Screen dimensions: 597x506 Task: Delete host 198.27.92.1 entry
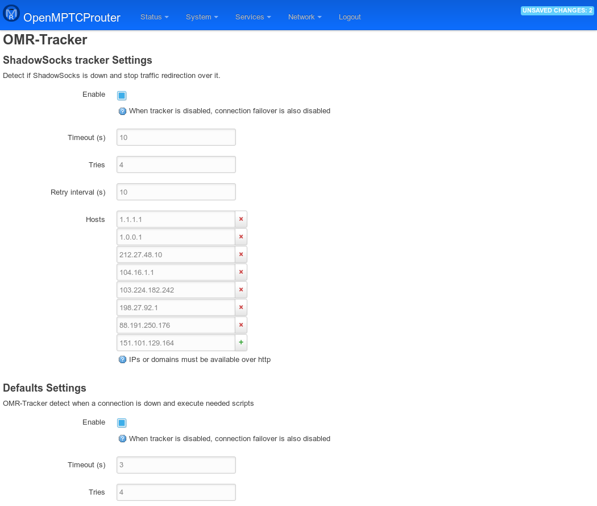(x=241, y=307)
